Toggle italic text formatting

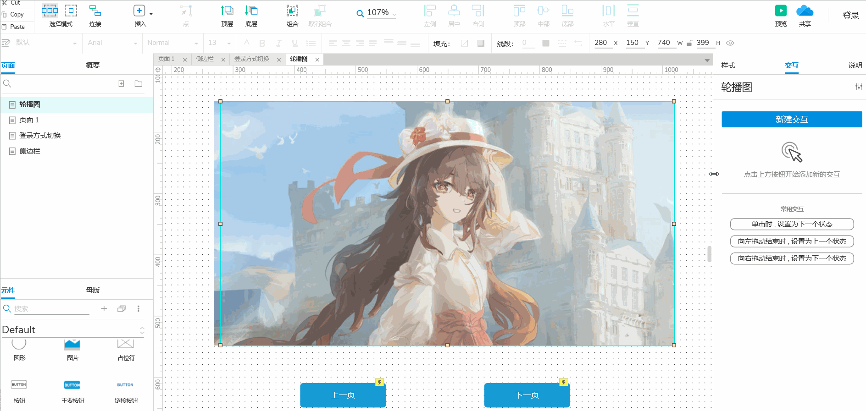278,43
